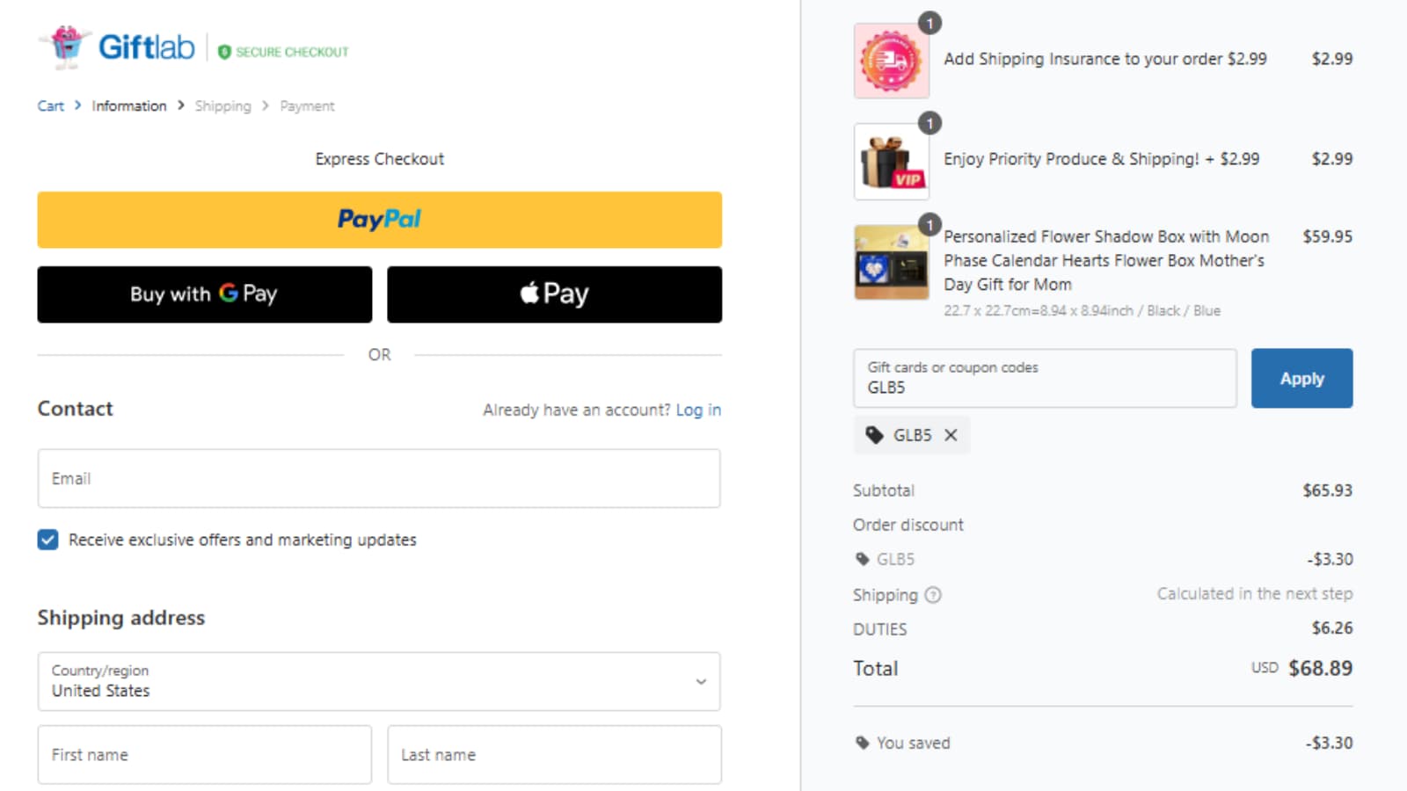The image size is (1407, 791).
Task: Click the tag icon beside You saved
Action: [862, 743]
